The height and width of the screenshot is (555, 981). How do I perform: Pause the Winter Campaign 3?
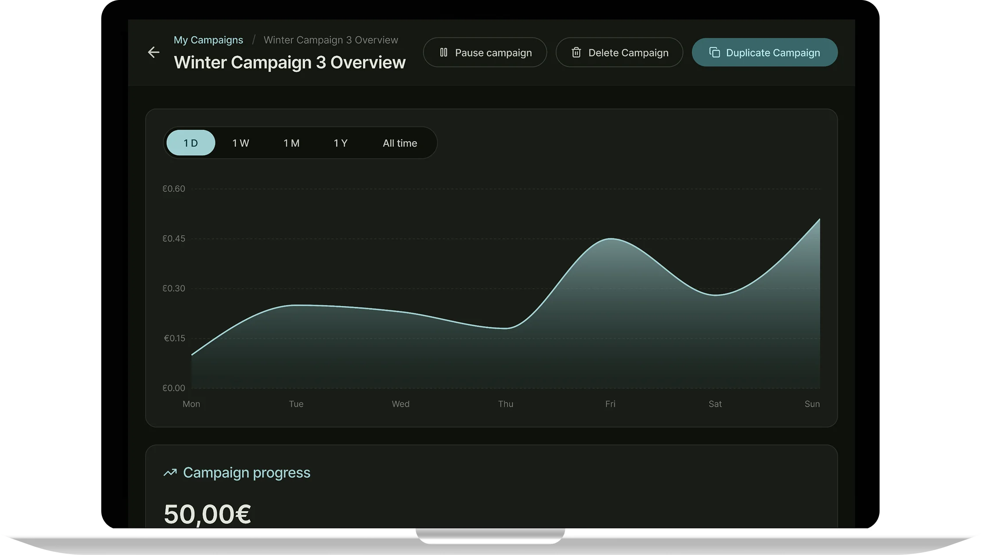click(485, 52)
